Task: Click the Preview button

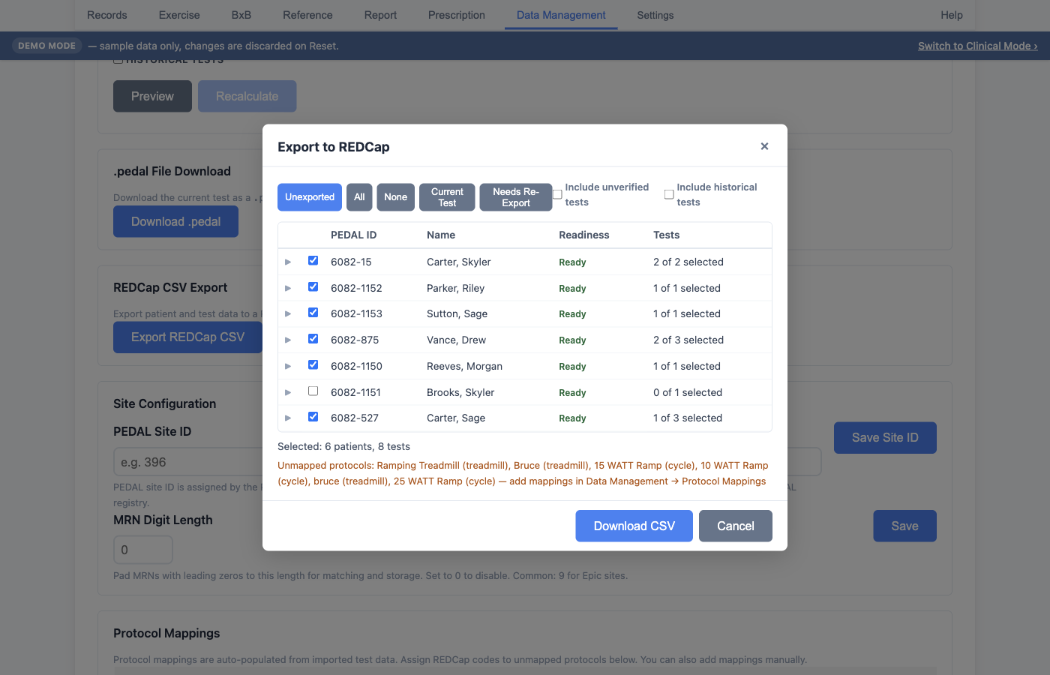Action: [x=152, y=96]
